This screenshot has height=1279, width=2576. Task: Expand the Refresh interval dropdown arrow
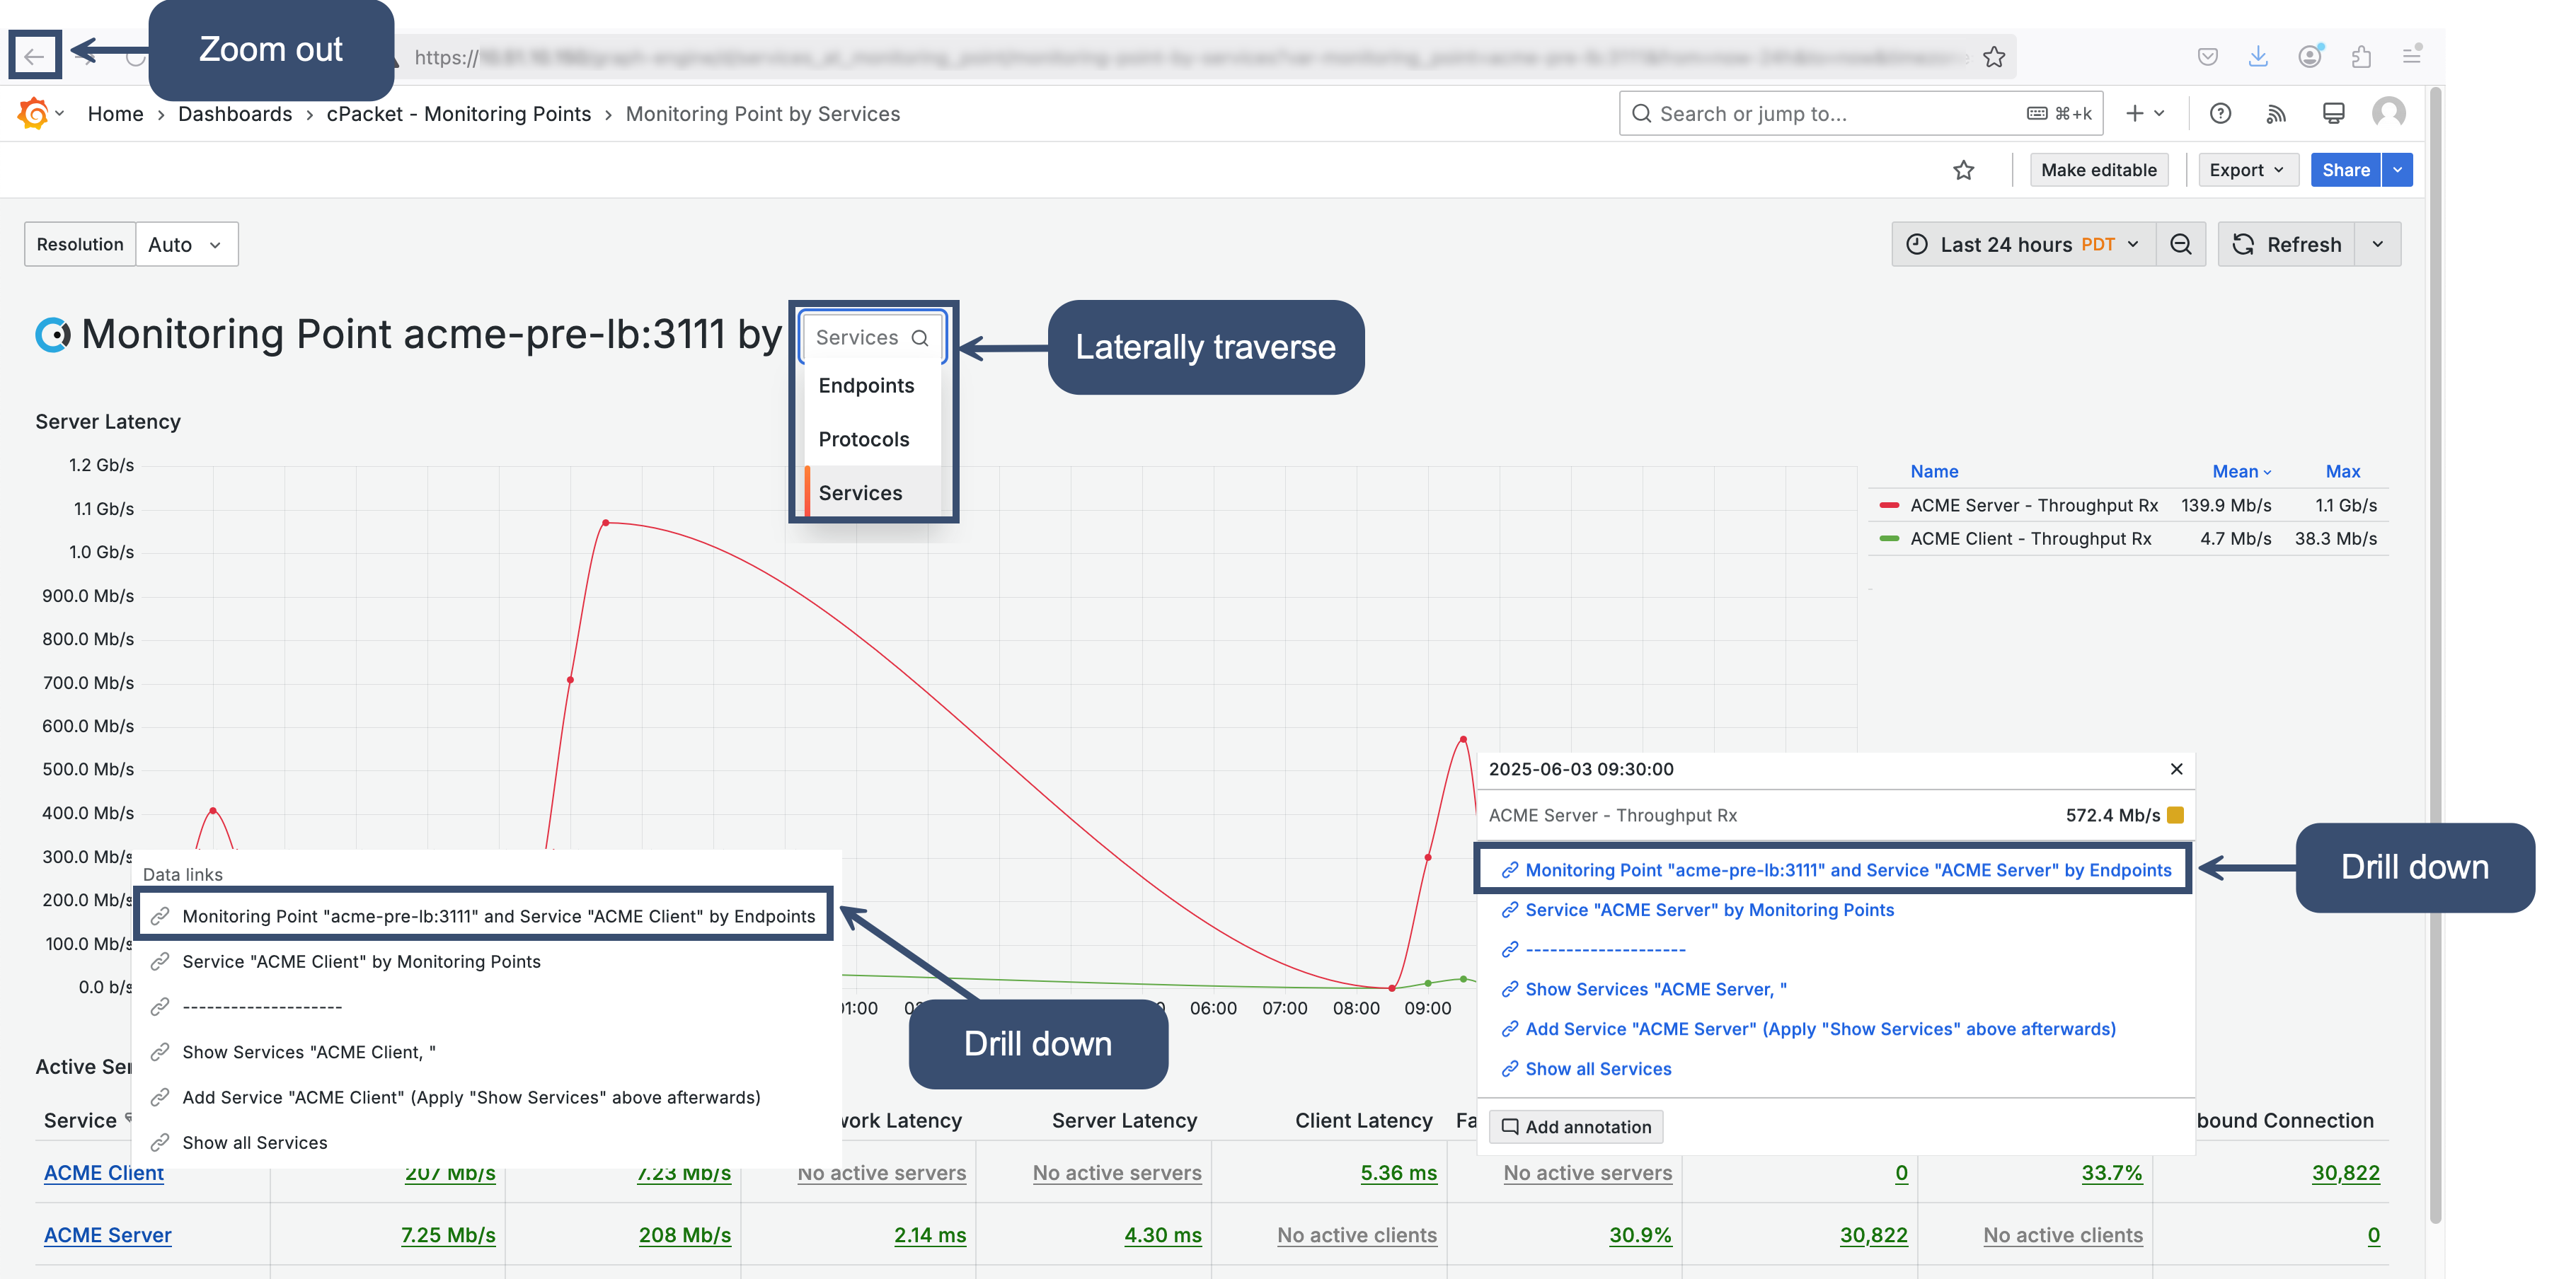click(x=2378, y=245)
